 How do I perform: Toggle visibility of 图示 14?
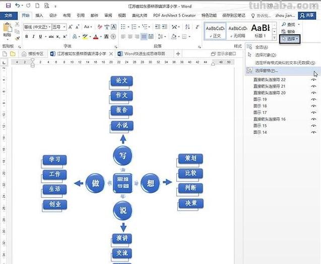313,132
